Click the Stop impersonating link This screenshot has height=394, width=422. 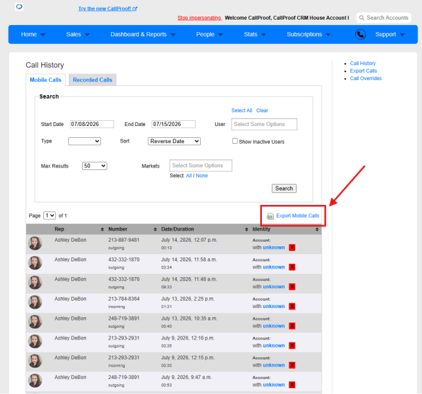200,18
